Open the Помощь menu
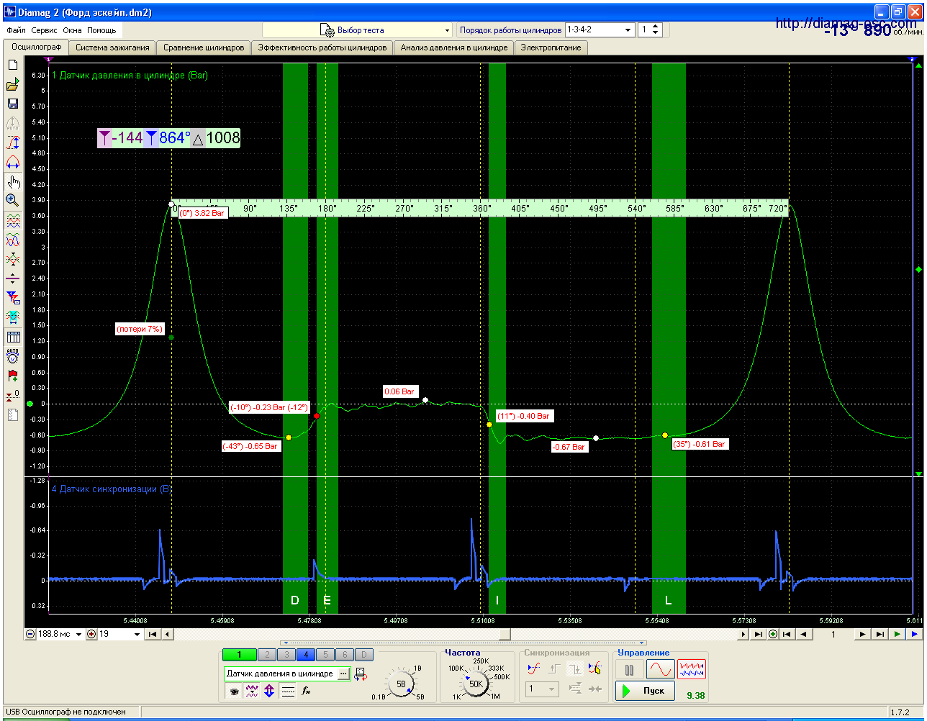 [x=101, y=30]
